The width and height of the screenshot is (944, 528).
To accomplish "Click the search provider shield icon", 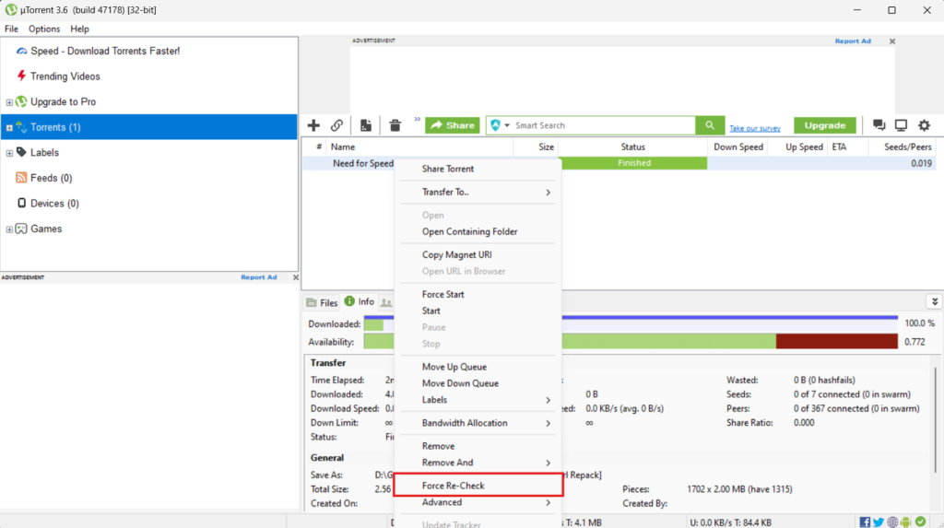I will [x=495, y=125].
